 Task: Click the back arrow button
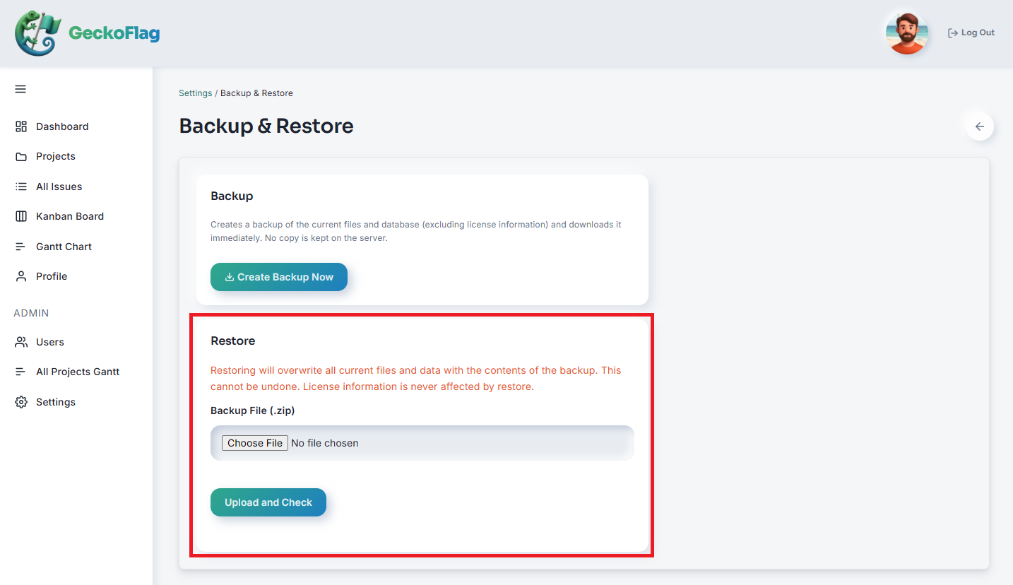click(980, 126)
